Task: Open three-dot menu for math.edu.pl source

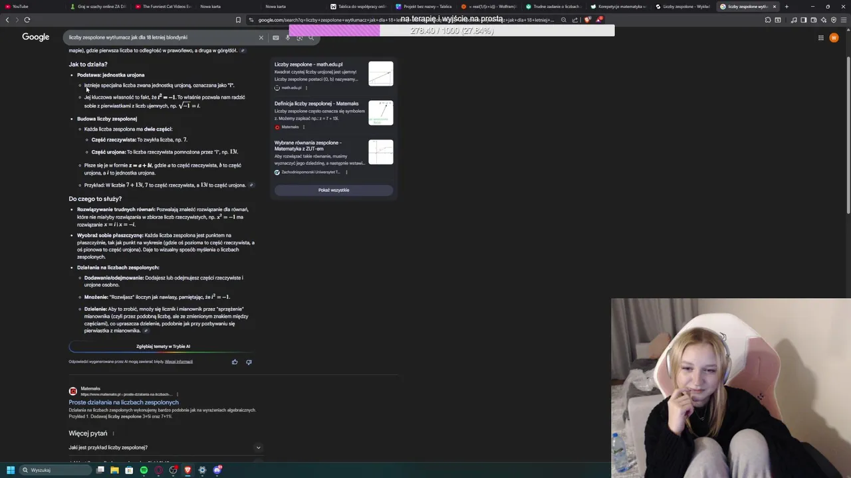Action: point(306,88)
